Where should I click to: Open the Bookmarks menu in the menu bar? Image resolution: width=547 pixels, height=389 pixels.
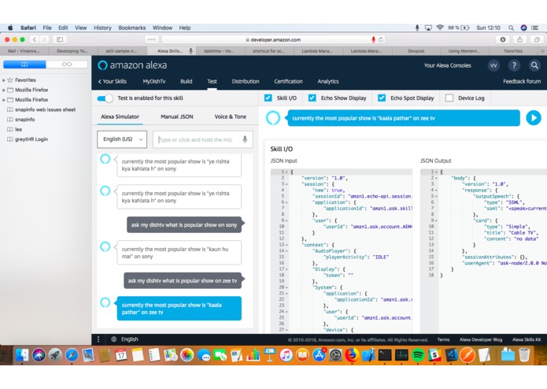coord(132,28)
